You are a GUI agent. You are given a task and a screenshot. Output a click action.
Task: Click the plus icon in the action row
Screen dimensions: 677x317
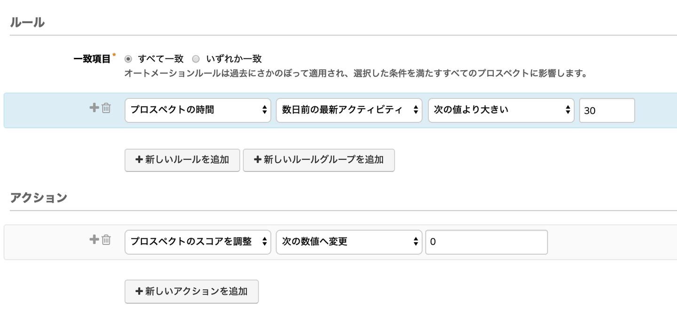coord(94,239)
